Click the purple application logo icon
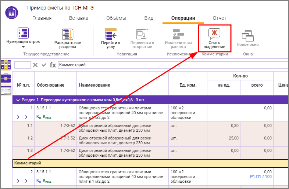This screenshot has height=189, width=289. [12, 13]
